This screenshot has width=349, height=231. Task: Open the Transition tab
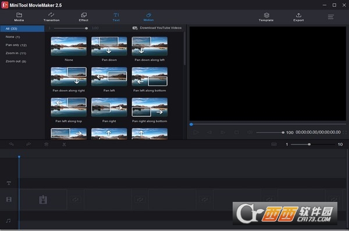click(51, 17)
